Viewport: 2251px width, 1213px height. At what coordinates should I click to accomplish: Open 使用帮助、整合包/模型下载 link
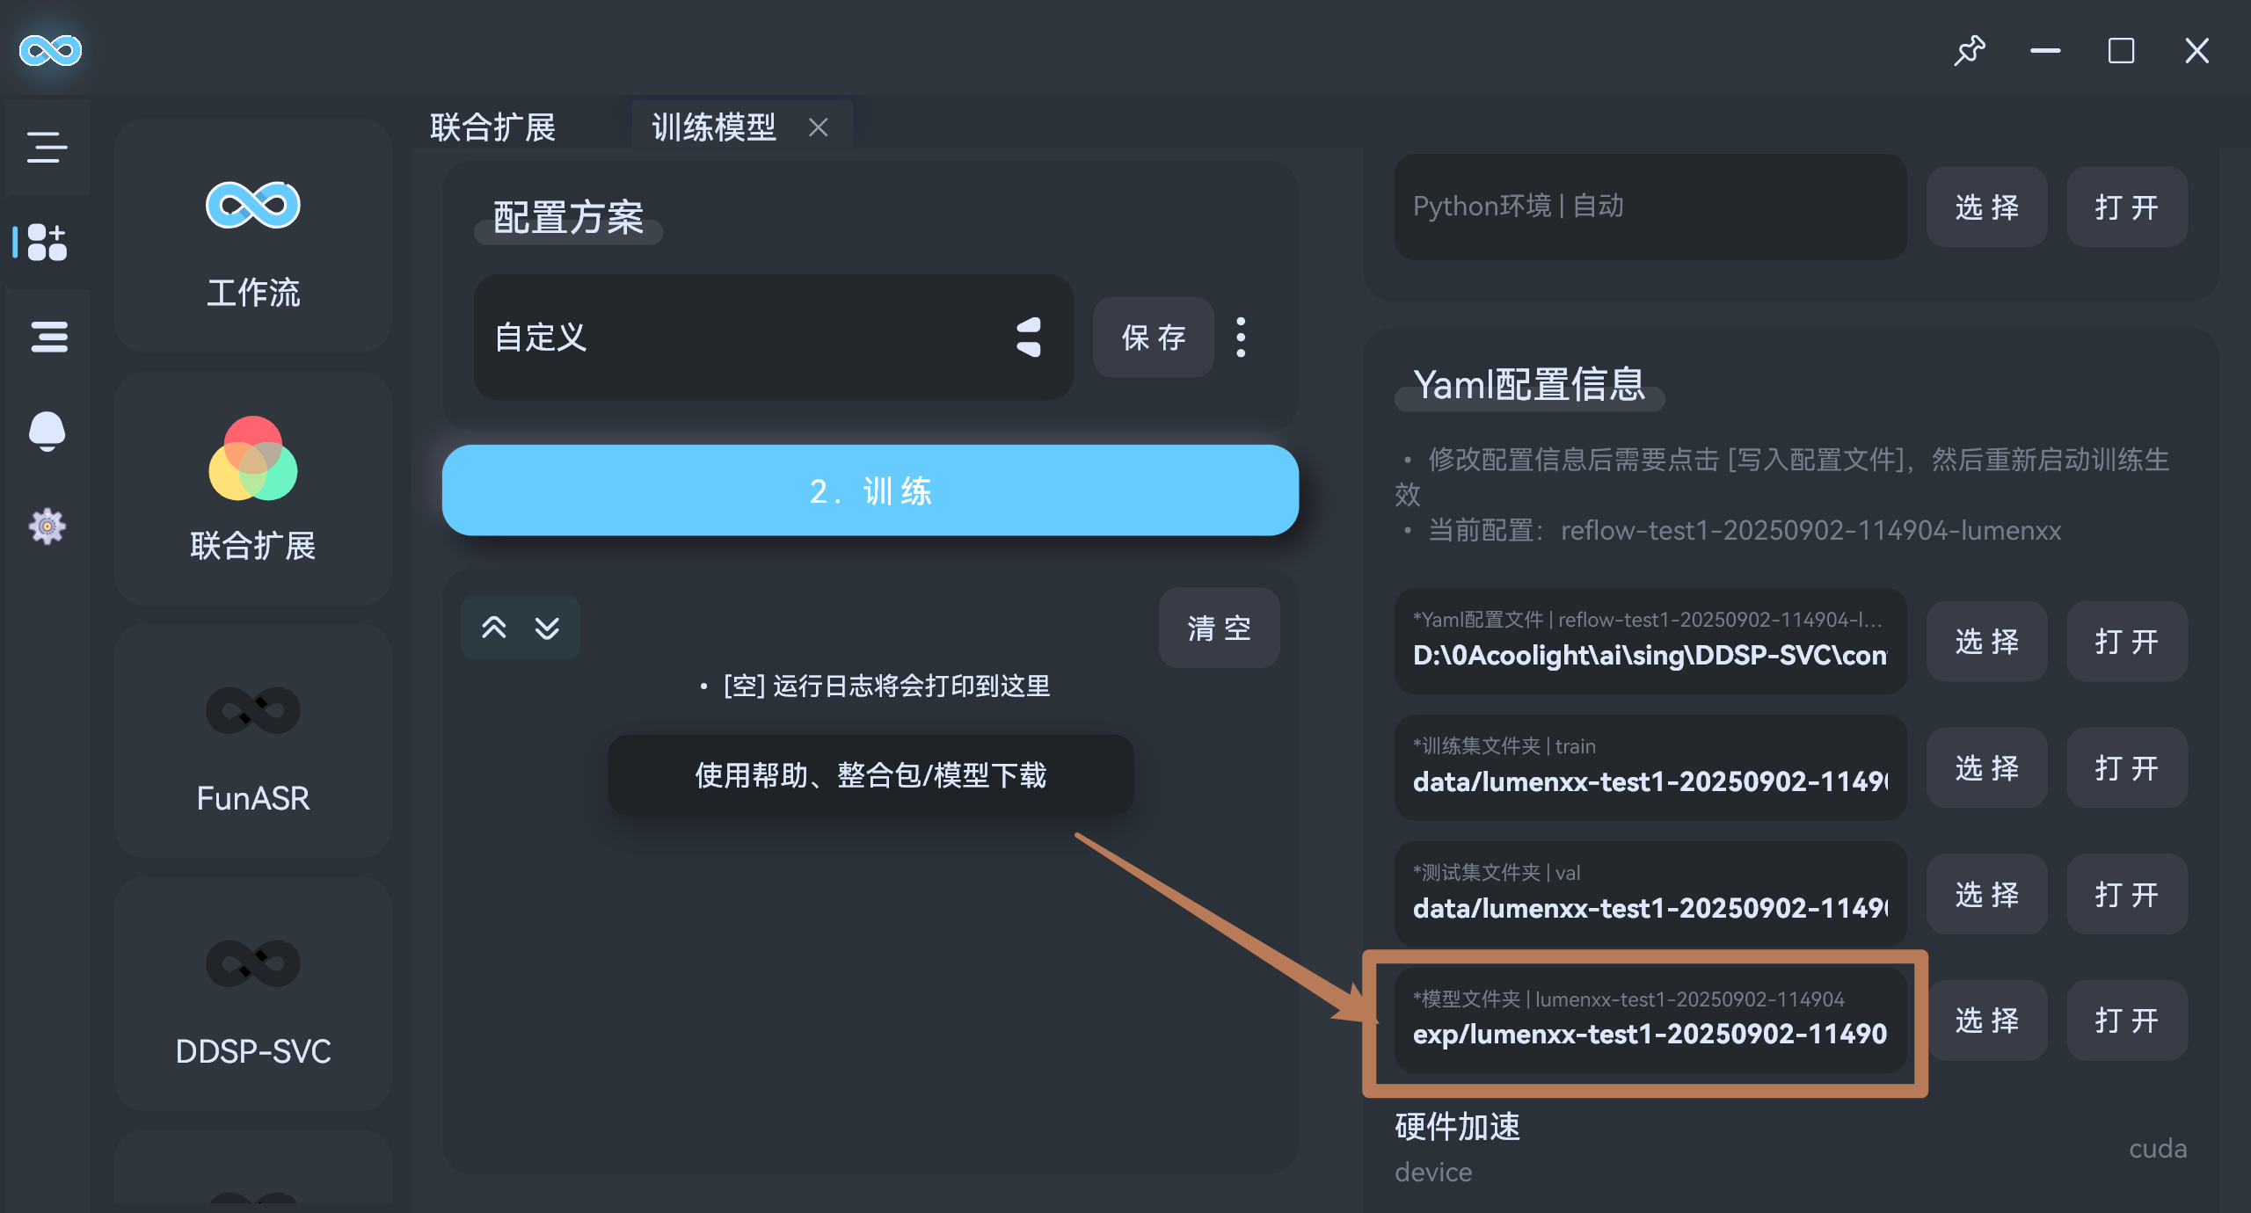871,775
